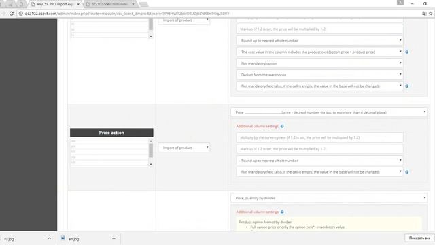Click down arrow of upper list scrollbar
Viewport: 435px width, 245px height.
[151, 36]
